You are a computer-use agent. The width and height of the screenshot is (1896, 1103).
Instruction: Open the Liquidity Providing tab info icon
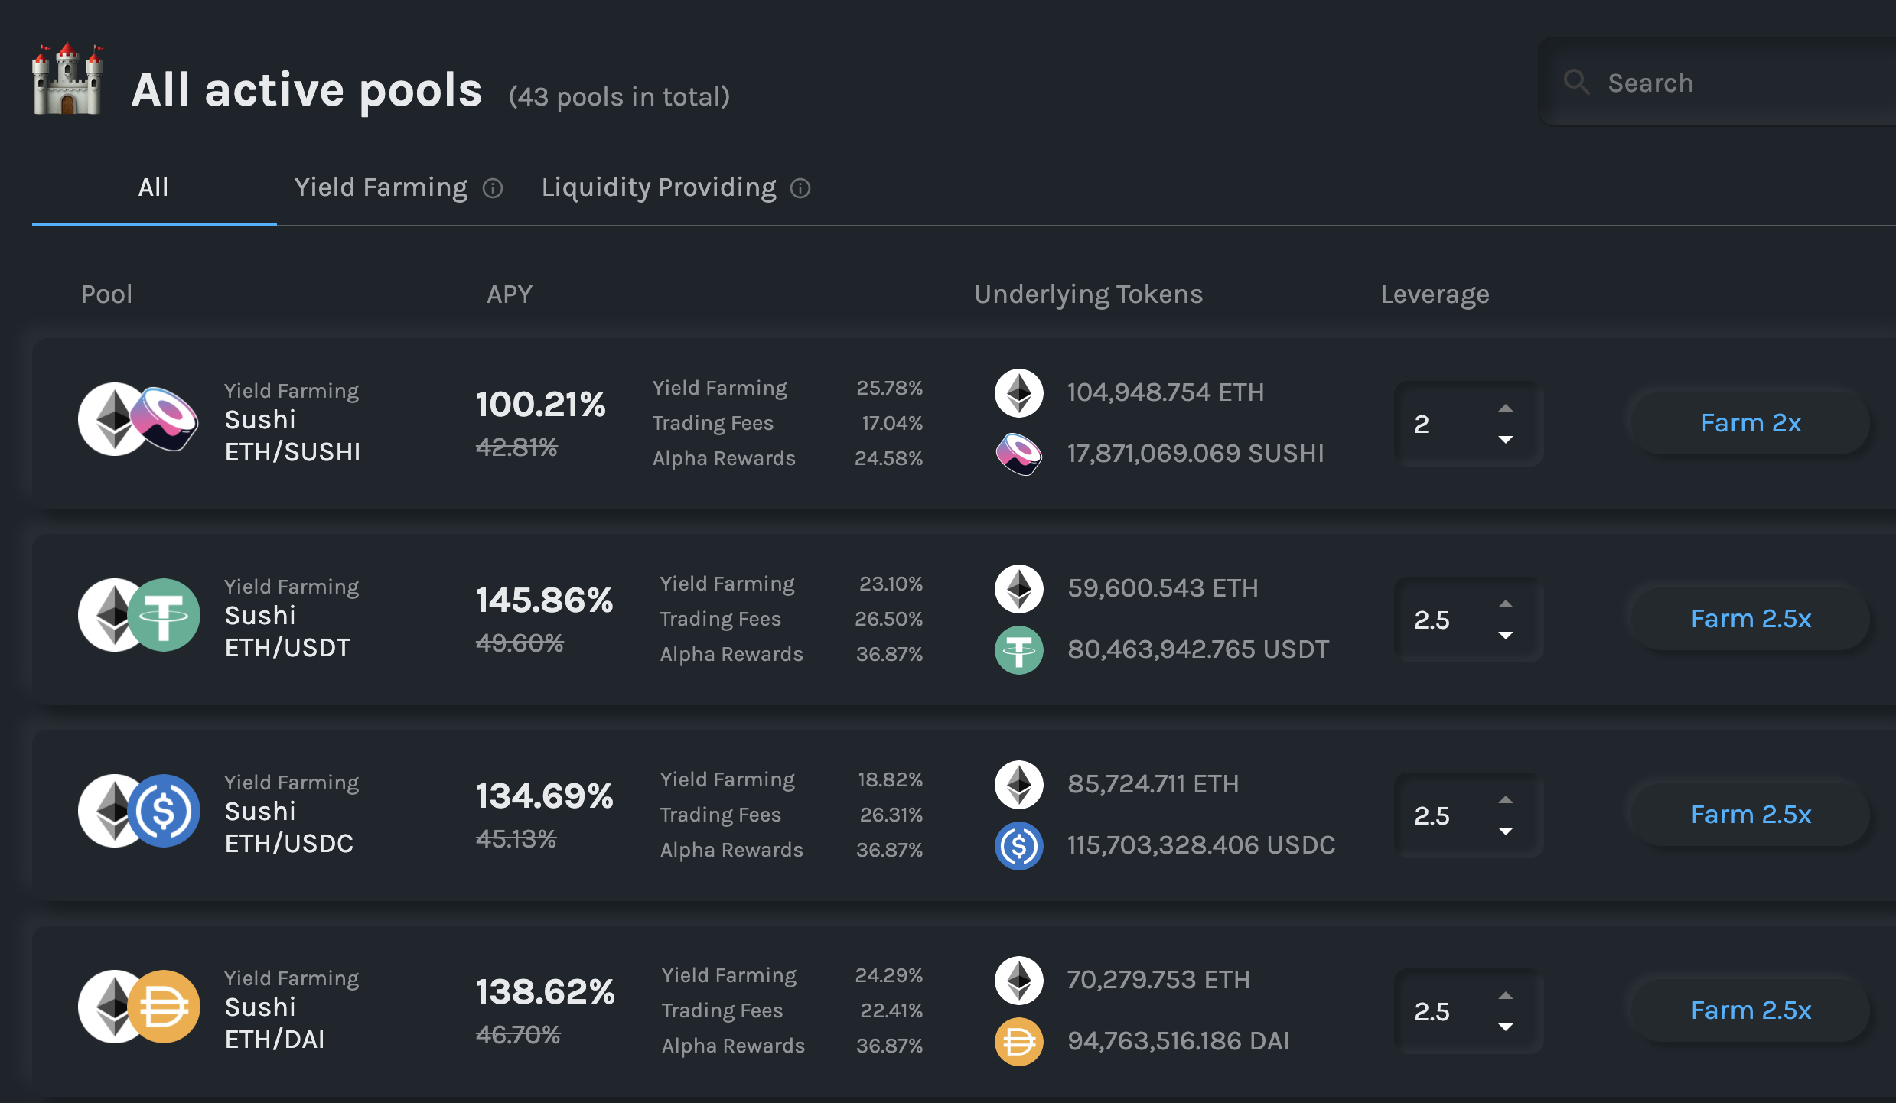click(800, 188)
